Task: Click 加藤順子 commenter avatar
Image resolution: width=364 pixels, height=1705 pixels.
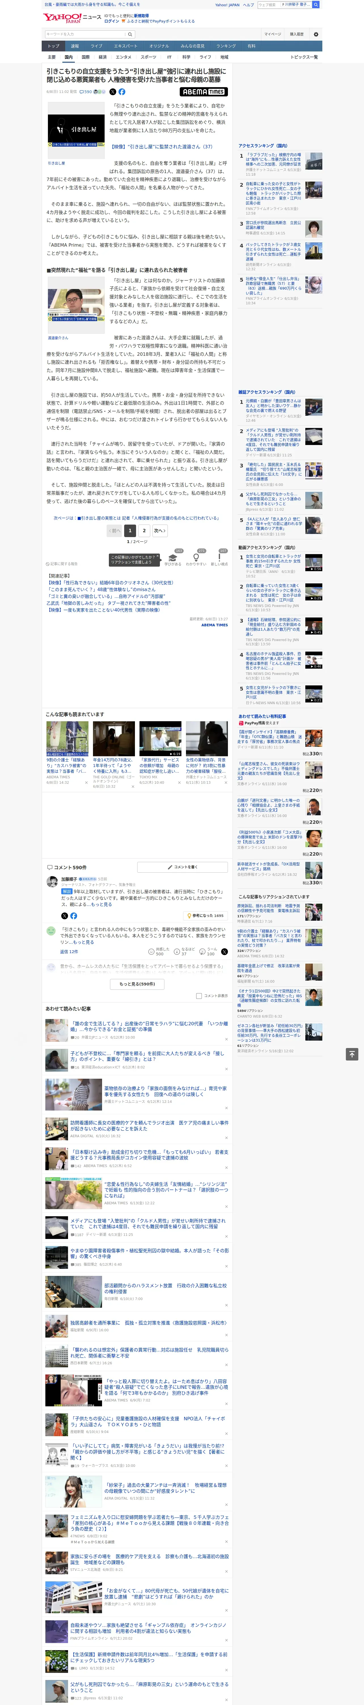Action: [x=52, y=881]
